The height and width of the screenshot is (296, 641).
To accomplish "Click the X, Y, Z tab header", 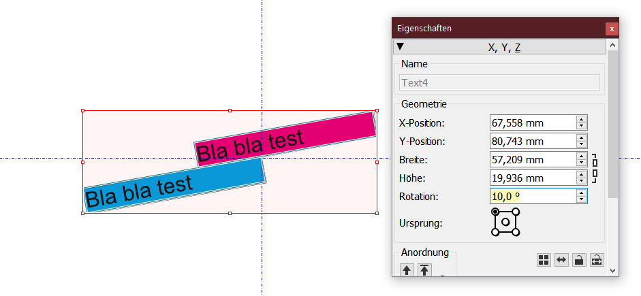I will point(504,48).
